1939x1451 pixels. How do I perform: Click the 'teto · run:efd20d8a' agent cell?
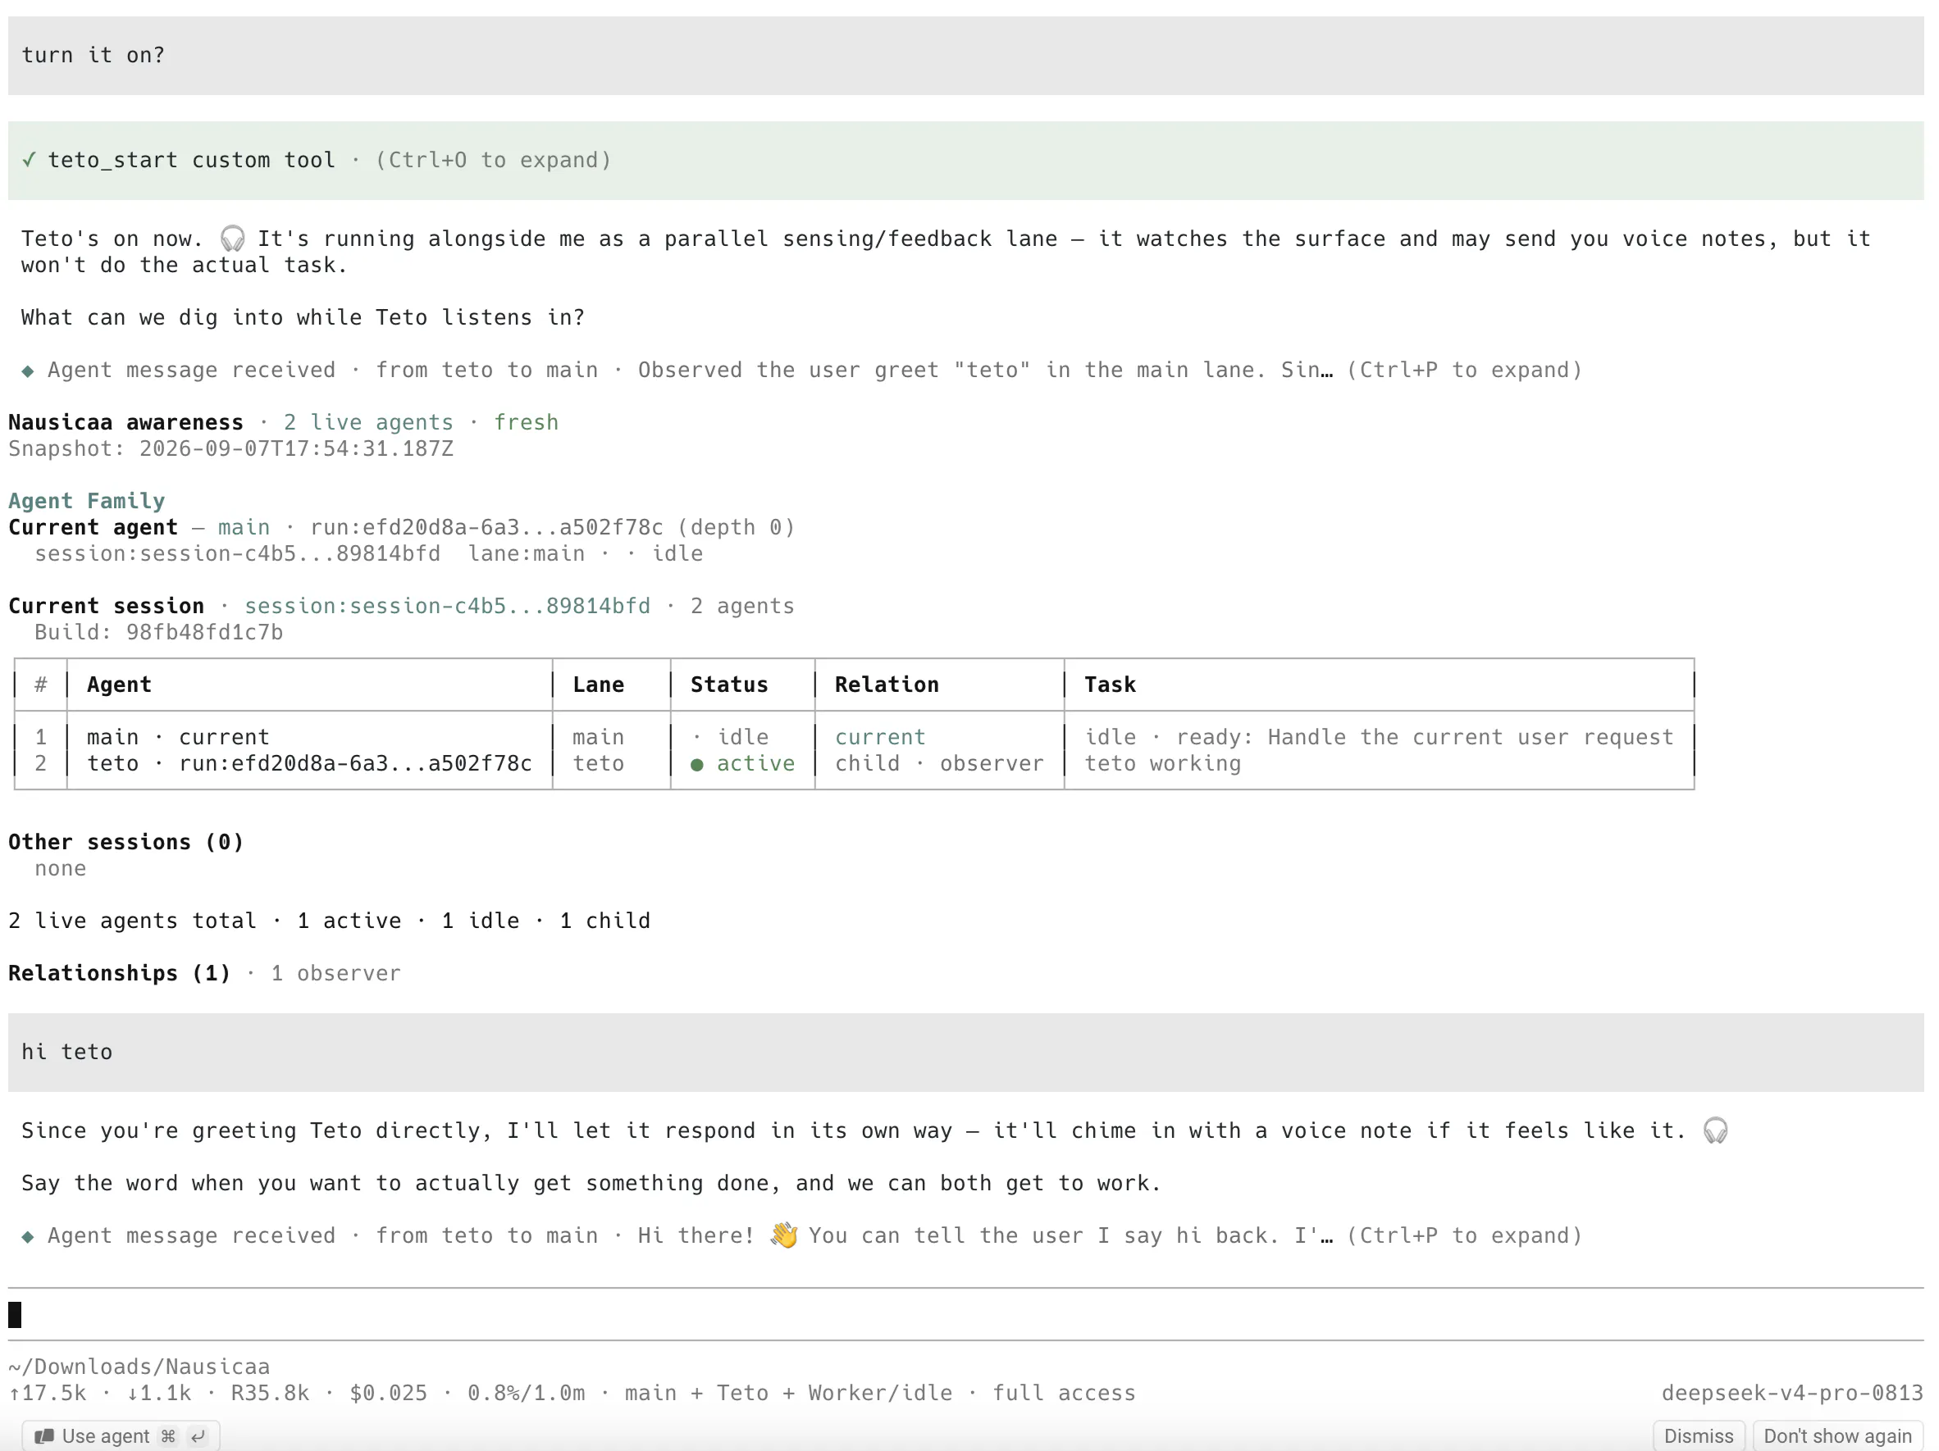pyautogui.click(x=309, y=764)
